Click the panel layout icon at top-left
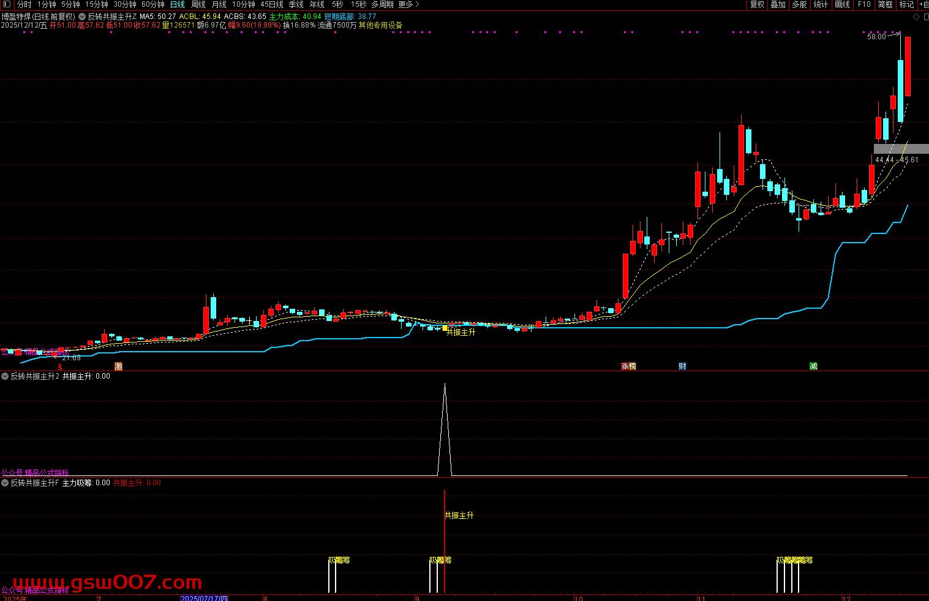The height and width of the screenshot is (601, 929). 7,4
